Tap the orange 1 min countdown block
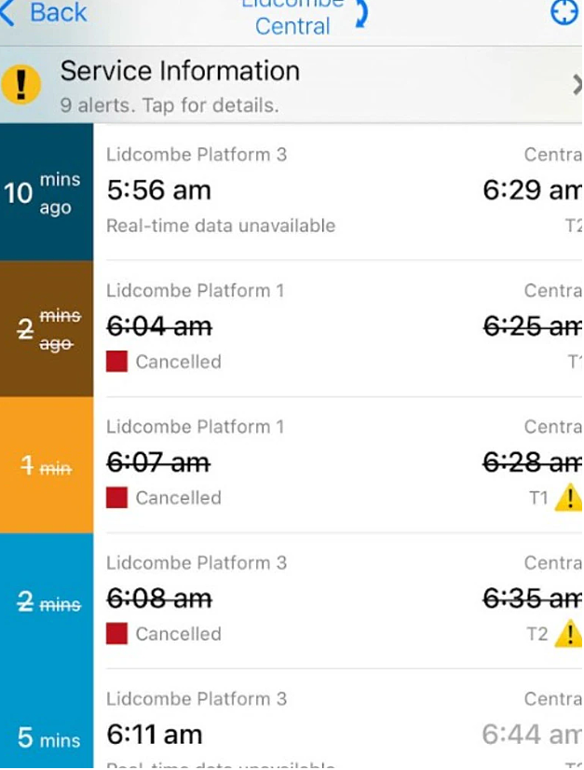Image resolution: width=584 pixels, height=770 pixels. point(47,464)
